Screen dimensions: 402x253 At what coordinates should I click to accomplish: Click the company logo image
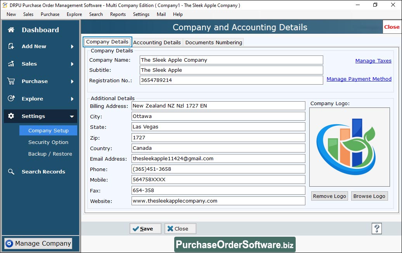point(350,147)
